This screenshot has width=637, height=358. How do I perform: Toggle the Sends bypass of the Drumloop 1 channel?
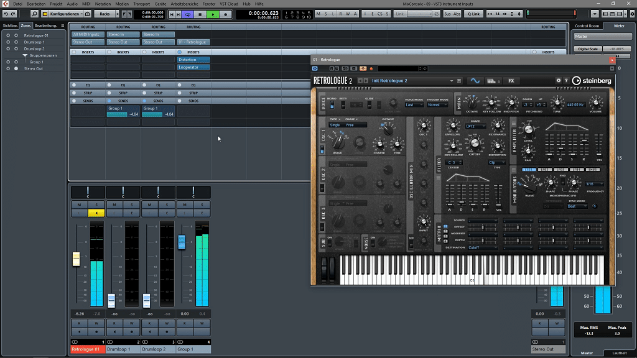tap(109, 101)
